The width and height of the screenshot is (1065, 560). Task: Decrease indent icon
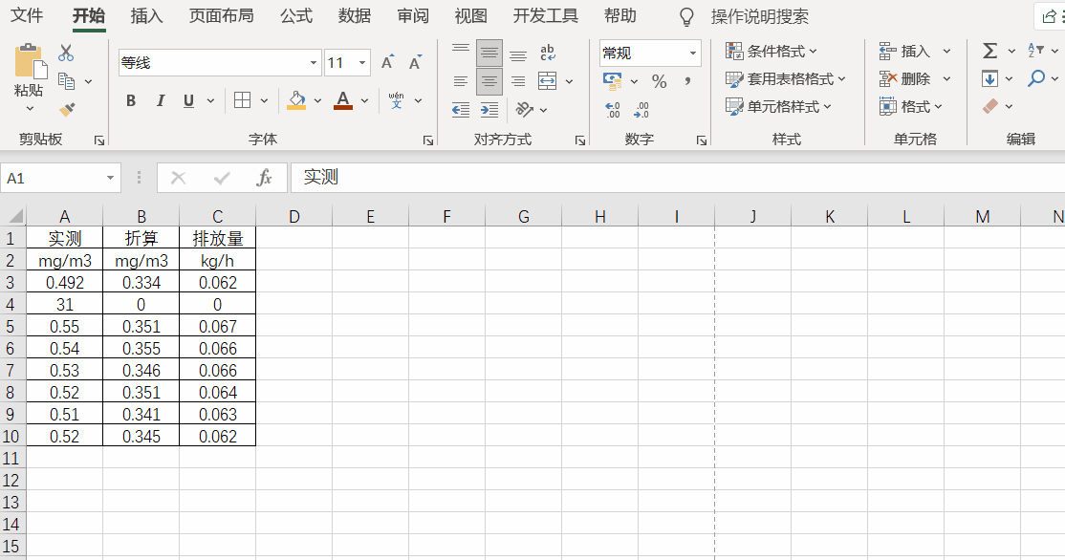(461, 110)
